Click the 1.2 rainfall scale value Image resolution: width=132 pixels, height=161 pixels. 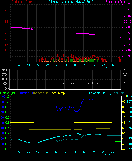[x=7, y=96]
